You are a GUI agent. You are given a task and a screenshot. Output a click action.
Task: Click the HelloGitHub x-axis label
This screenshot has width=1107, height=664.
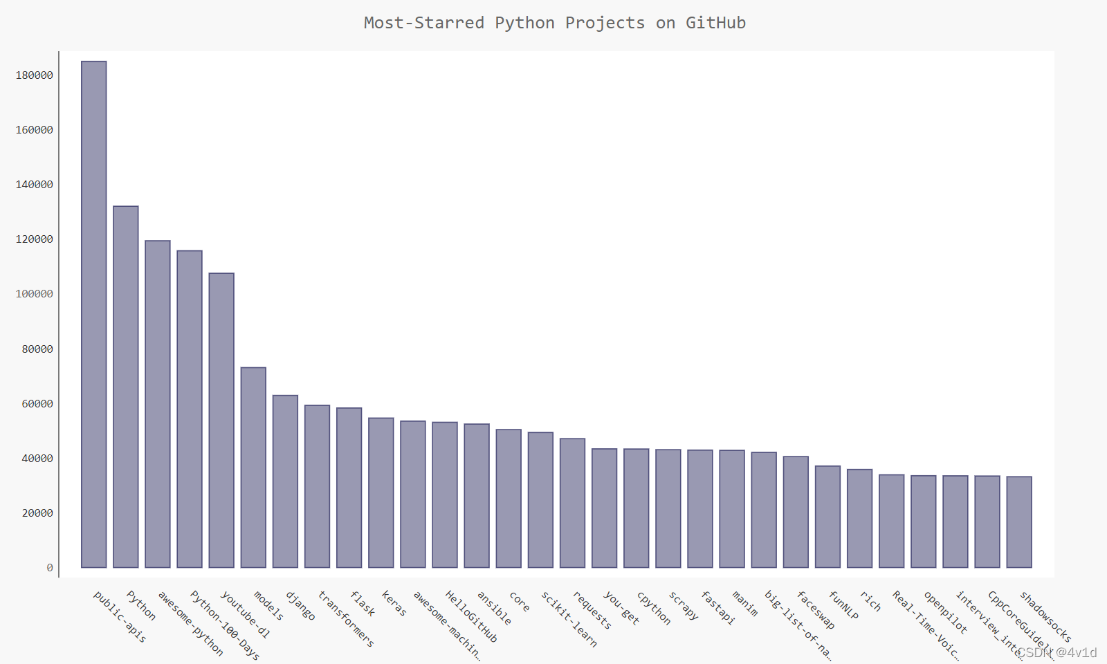pyautogui.click(x=471, y=616)
